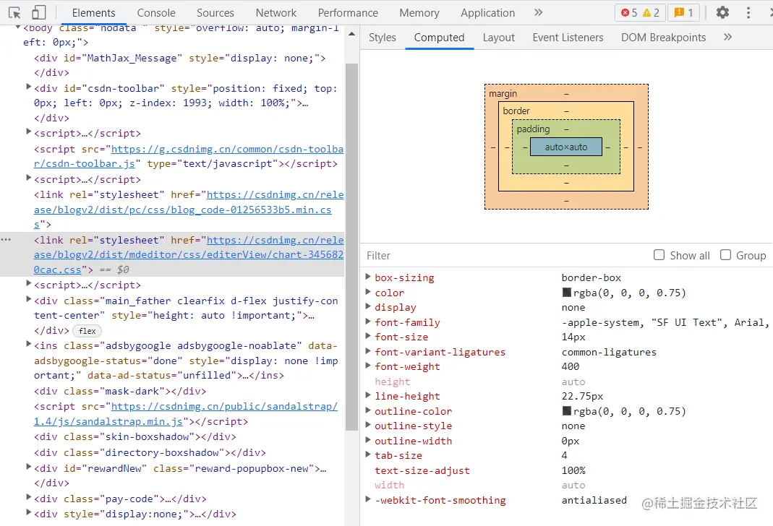Expand the font-variant-ligatures property
Viewport: 773px width, 526px height.
pyautogui.click(x=368, y=351)
